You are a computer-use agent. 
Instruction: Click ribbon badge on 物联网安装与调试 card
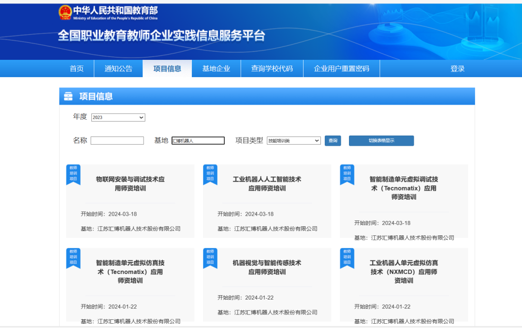coord(73,174)
